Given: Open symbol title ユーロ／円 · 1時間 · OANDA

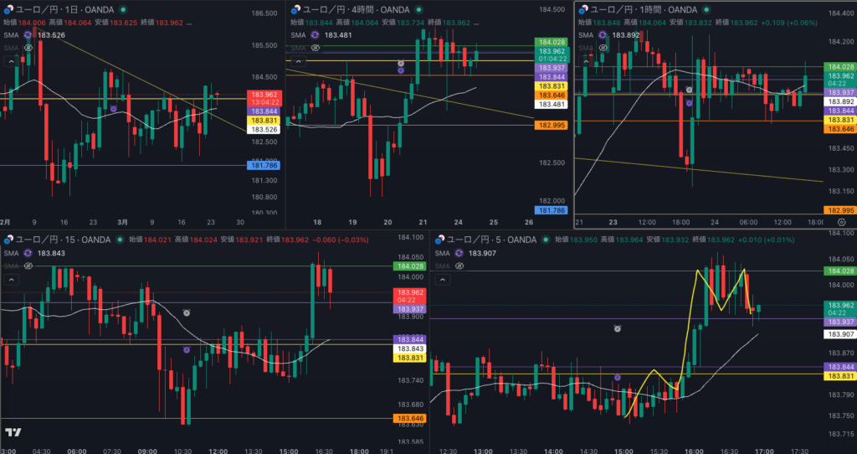Looking at the screenshot, I should coord(644,10).
